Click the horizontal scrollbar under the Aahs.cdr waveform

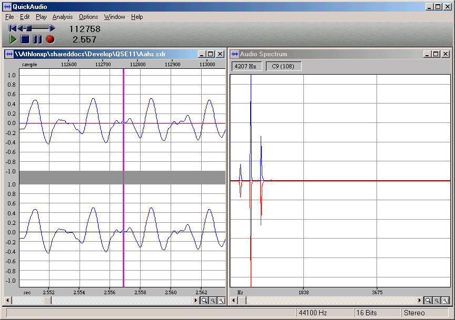point(105,301)
